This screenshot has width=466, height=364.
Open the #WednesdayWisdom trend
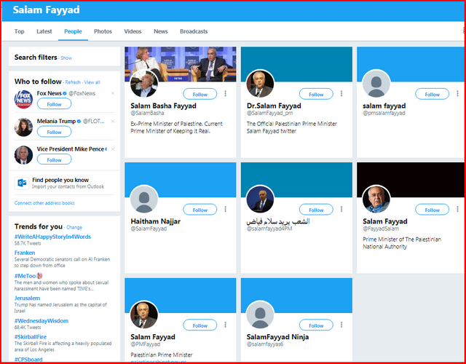pos(42,320)
